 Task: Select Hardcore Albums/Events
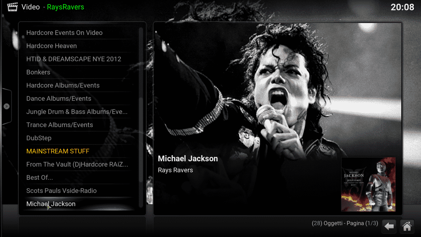pyautogui.click(x=79, y=86)
